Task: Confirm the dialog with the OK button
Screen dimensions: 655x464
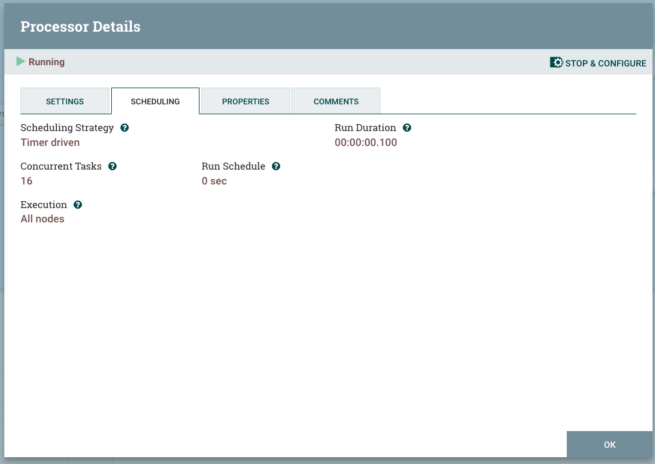Action: (610, 444)
